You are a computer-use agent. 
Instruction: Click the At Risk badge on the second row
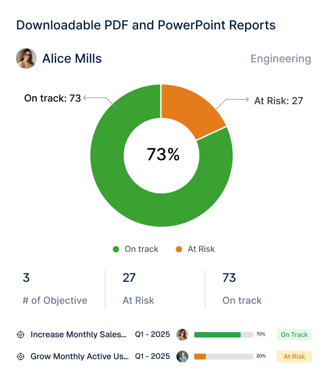pos(294,356)
